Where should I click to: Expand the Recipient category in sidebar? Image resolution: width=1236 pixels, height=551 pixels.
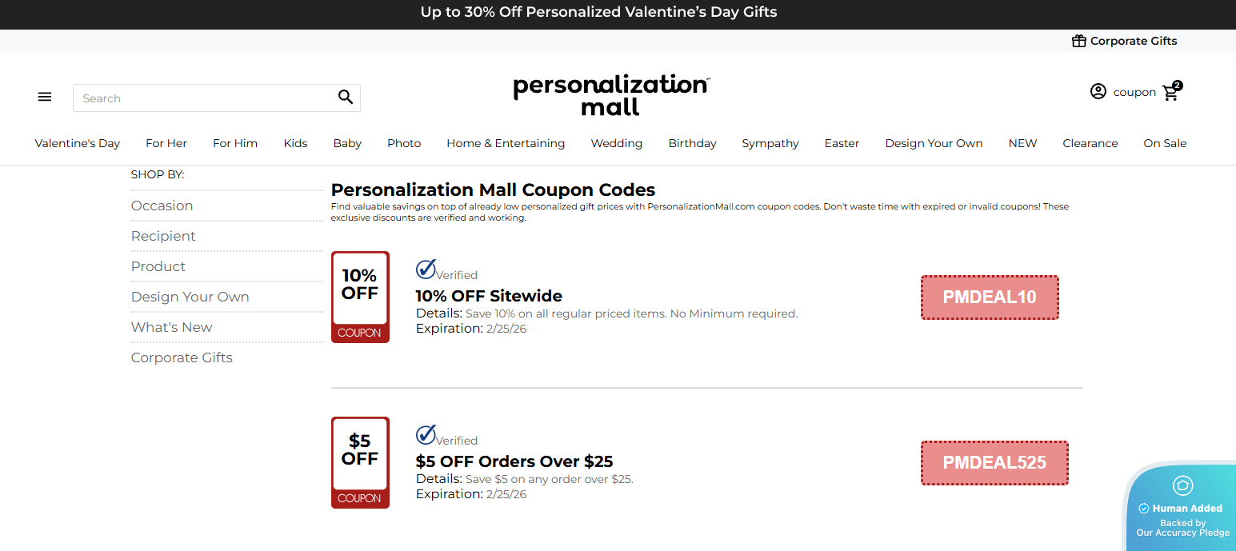[163, 236]
